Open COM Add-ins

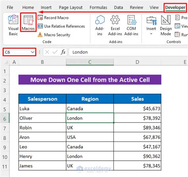pyautogui.click(x=131, y=25)
